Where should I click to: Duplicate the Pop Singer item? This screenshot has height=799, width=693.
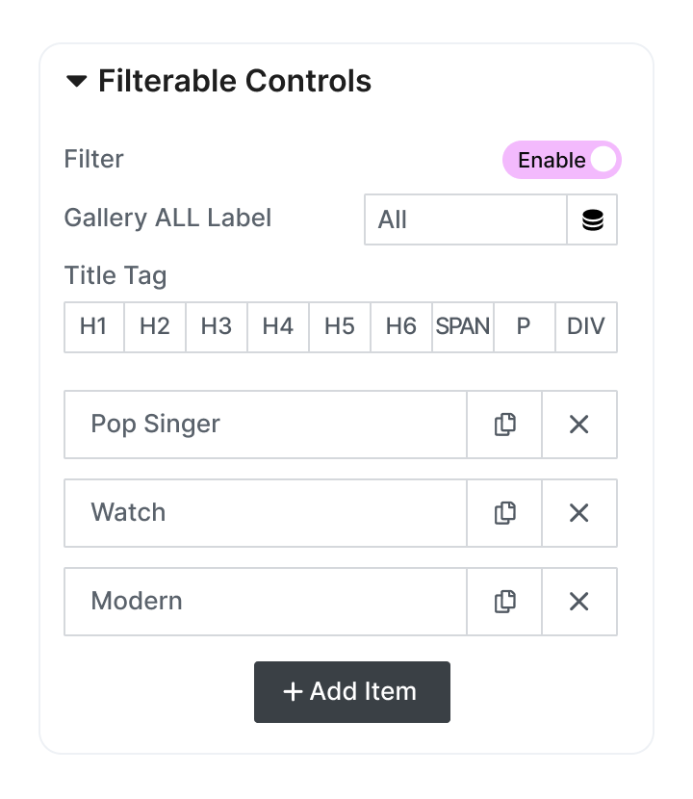(x=504, y=425)
